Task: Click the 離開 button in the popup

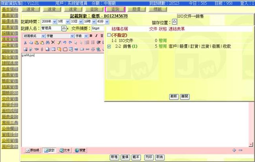Action: pyautogui.click(x=185, y=96)
